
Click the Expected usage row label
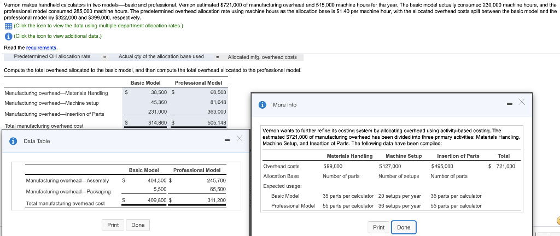tap(283, 186)
